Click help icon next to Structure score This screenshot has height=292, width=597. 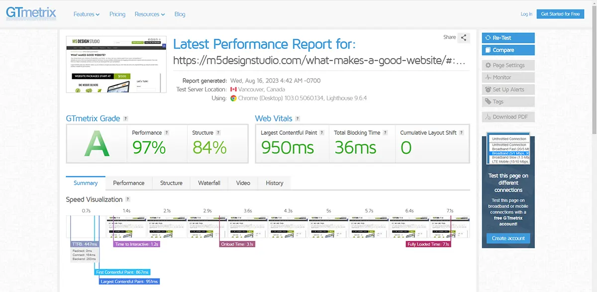tap(218, 133)
